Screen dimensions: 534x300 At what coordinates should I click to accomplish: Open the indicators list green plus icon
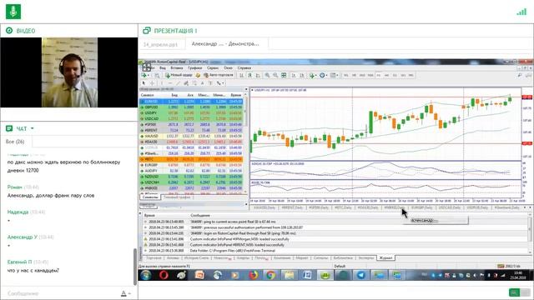pyautogui.click(x=311, y=75)
